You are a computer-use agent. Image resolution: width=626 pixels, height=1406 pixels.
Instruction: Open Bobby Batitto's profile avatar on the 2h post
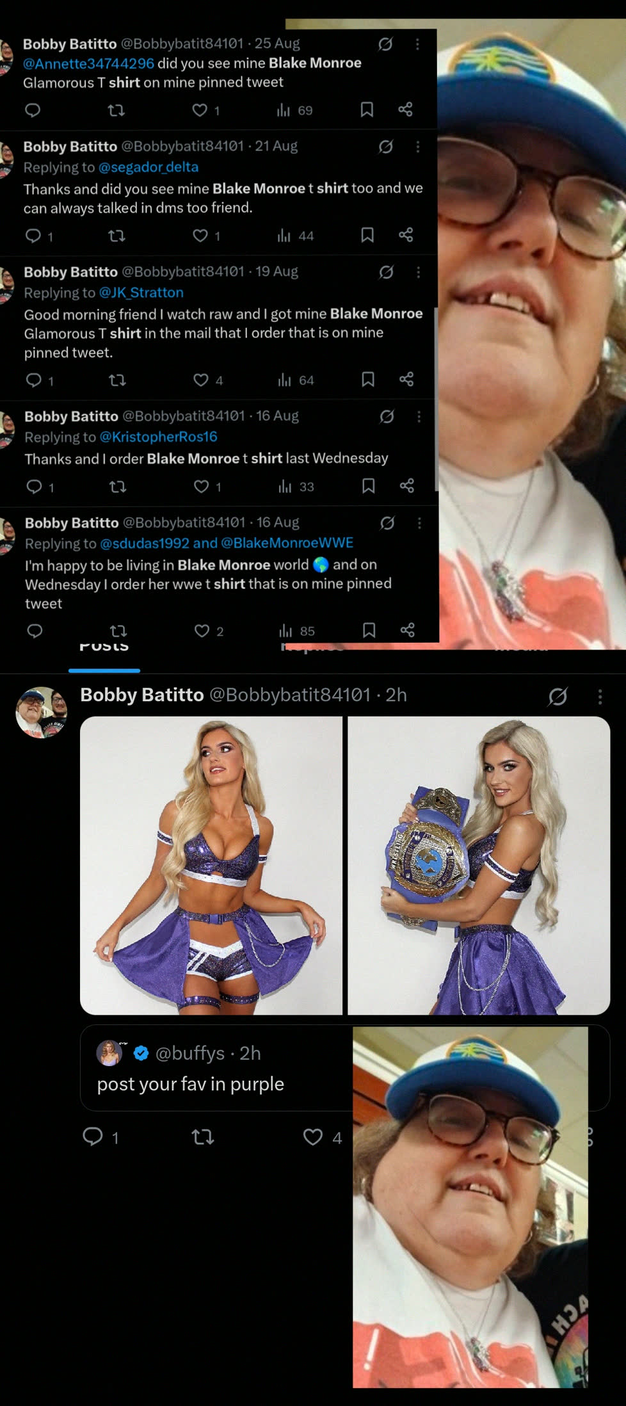tap(42, 713)
